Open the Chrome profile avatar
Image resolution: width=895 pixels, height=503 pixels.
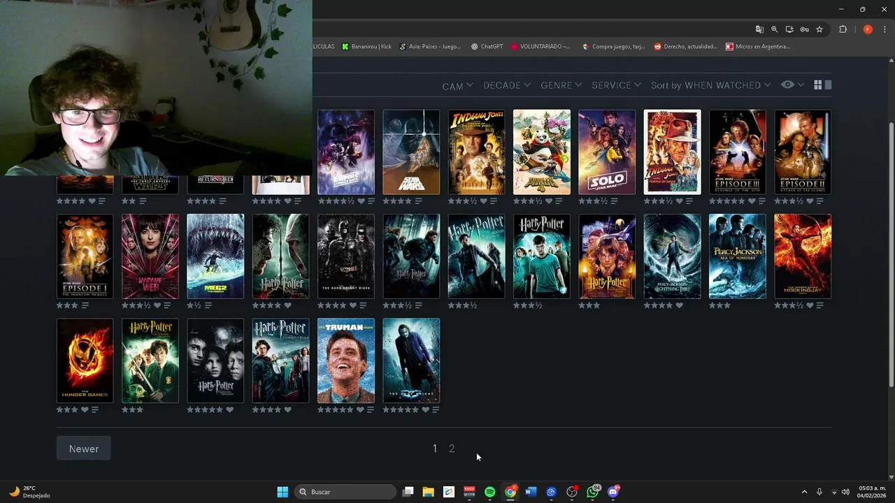[x=868, y=29]
